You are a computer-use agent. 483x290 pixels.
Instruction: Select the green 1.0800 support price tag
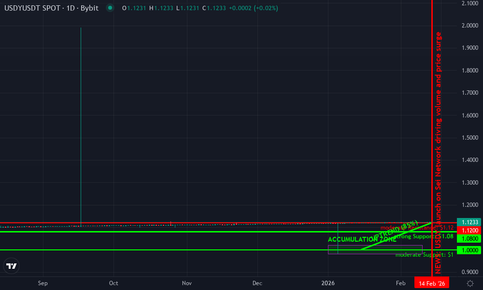(x=469, y=239)
